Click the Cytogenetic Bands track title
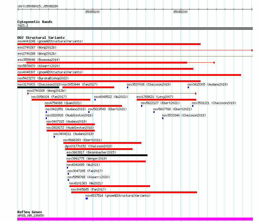The image size is (261, 222). pos(35,22)
